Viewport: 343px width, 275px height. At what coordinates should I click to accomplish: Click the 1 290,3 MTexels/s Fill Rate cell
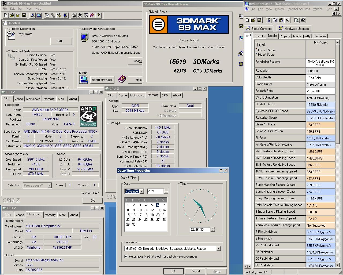[x=320, y=138]
